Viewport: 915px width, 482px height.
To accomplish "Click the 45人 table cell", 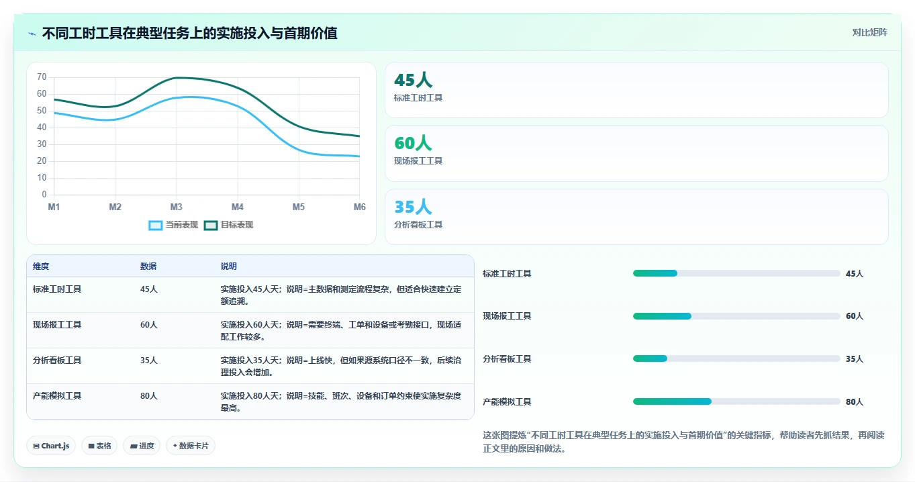I will click(149, 289).
